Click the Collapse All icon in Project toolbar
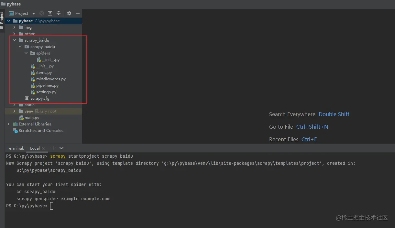395x228 pixels. point(59,13)
